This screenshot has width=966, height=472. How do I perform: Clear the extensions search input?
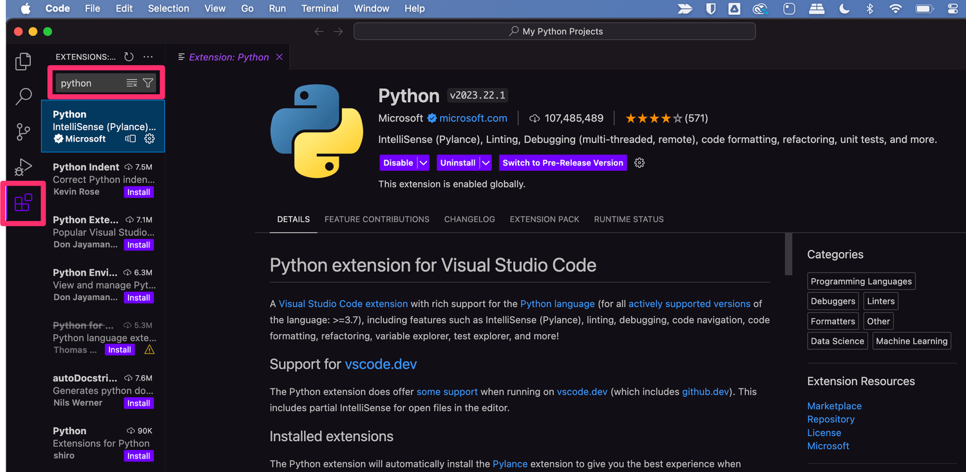point(133,82)
